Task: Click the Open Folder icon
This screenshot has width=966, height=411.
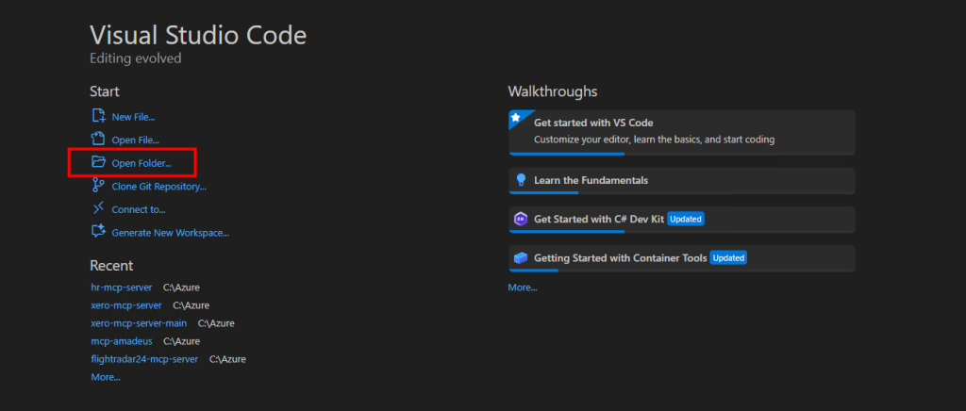Action: click(x=98, y=163)
